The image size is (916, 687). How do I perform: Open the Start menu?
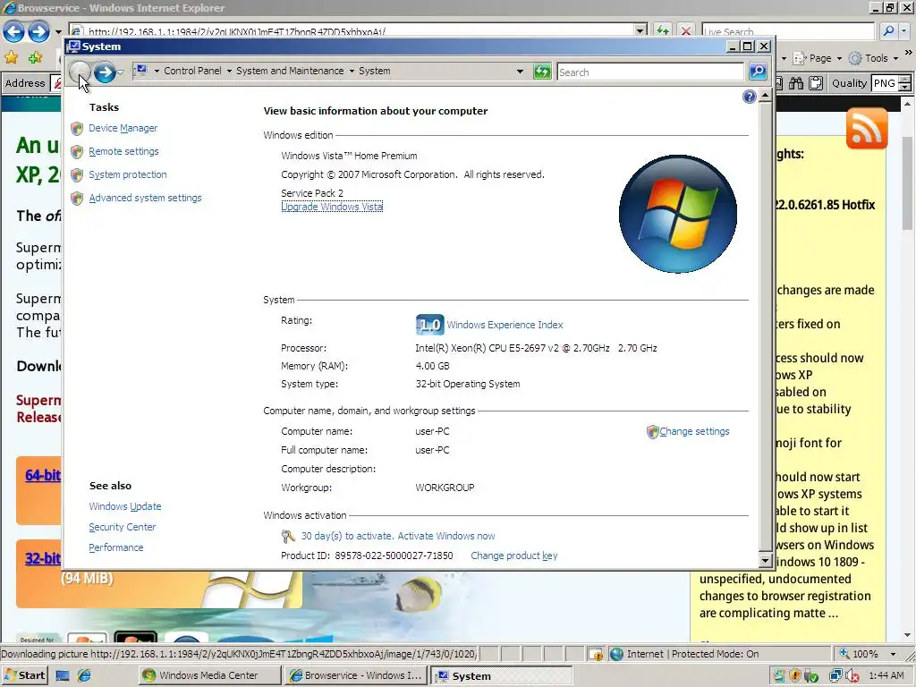click(24, 675)
